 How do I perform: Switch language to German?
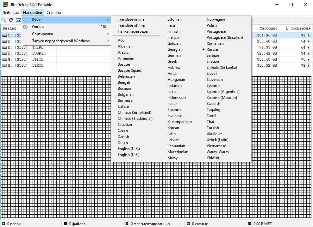pyautogui.click(x=174, y=55)
